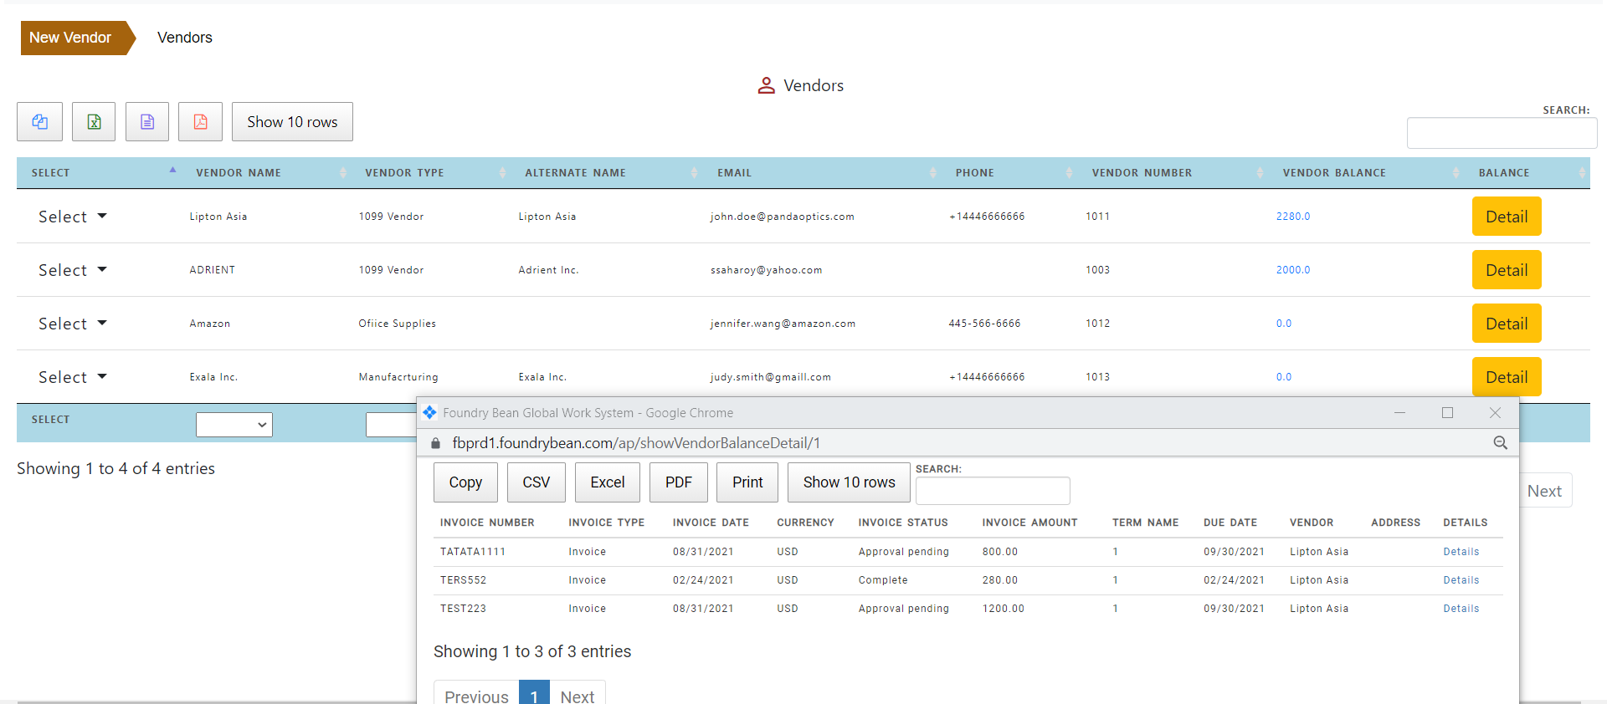Click the copy icon button in Vendors toolbar
Image resolution: width=1607 pixels, height=704 pixels.
point(39,122)
